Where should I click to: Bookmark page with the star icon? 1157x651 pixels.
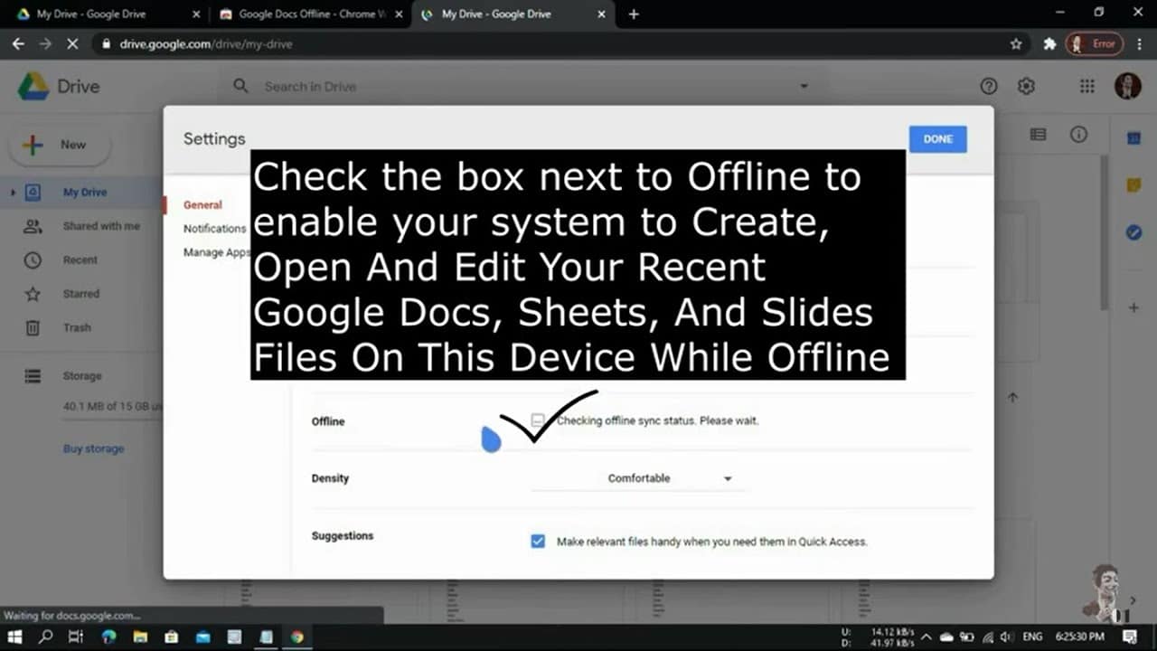(1016, 43)
